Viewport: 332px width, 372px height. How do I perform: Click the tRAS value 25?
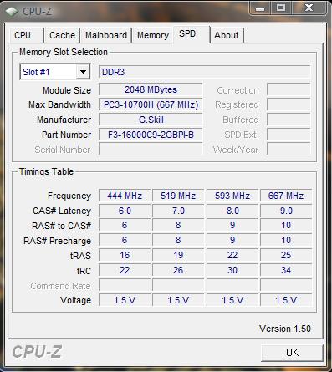(x=286, y=255)
